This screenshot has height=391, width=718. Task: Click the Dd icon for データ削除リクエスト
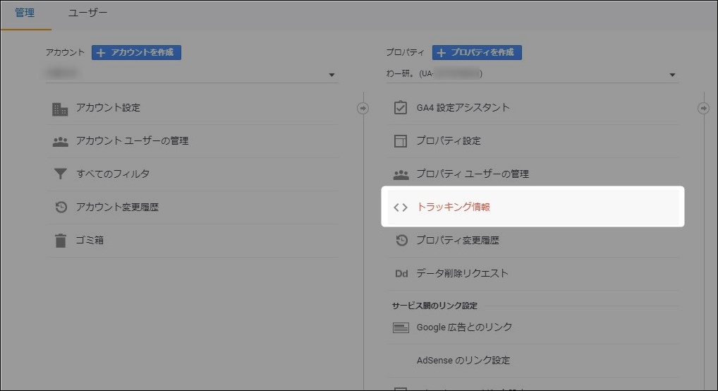pyautogui.click(x=401, y=274)
